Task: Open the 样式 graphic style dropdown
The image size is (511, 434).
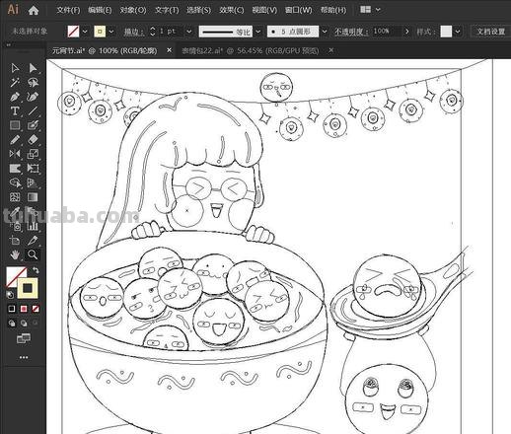Action: coord(458,32)
